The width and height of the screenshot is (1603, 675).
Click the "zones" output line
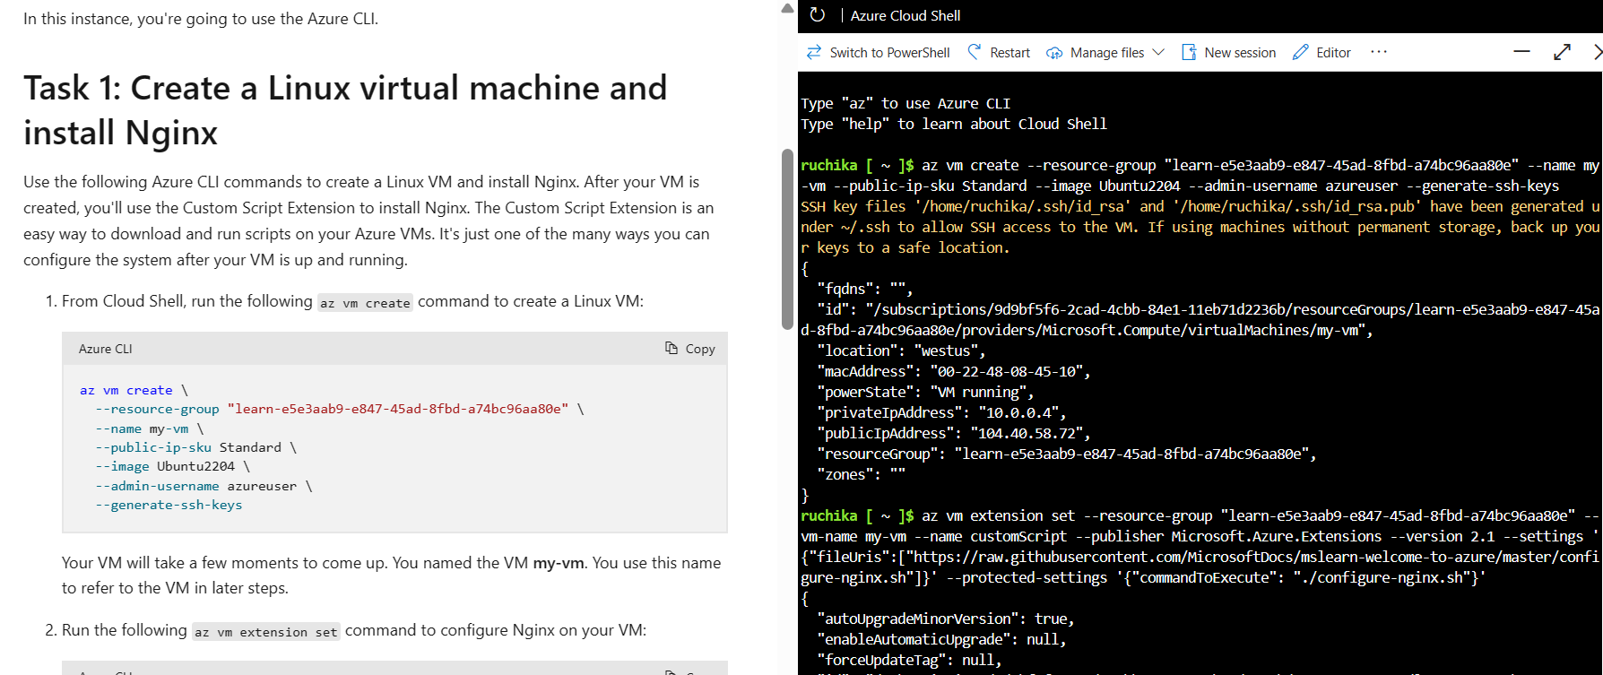coord(861,474)
